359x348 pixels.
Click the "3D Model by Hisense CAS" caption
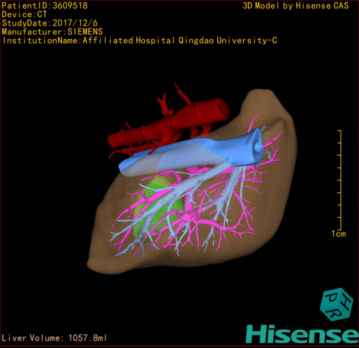(296, 6)
